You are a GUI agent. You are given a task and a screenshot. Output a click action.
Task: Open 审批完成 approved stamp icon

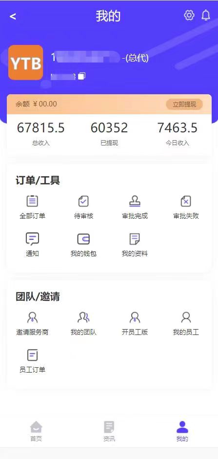point(135,201)
